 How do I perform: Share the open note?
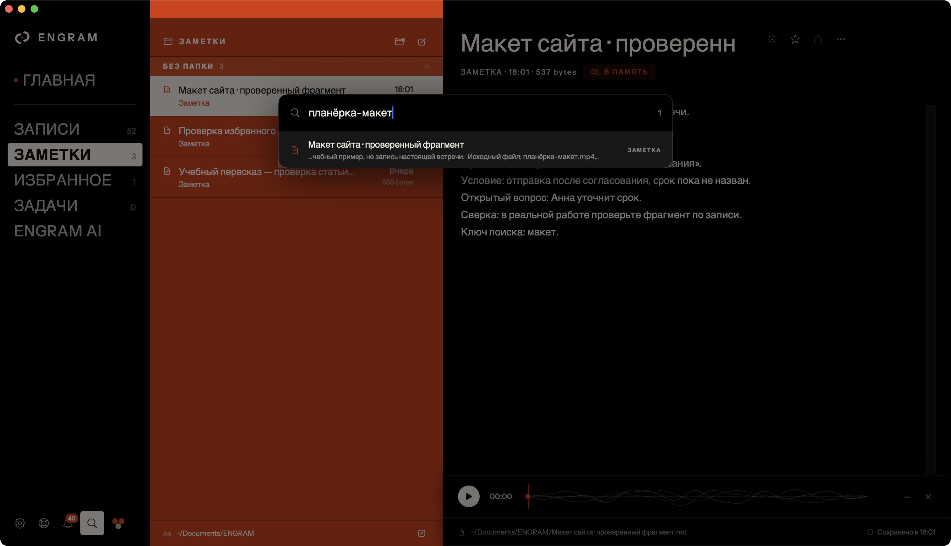coord(818,39)
